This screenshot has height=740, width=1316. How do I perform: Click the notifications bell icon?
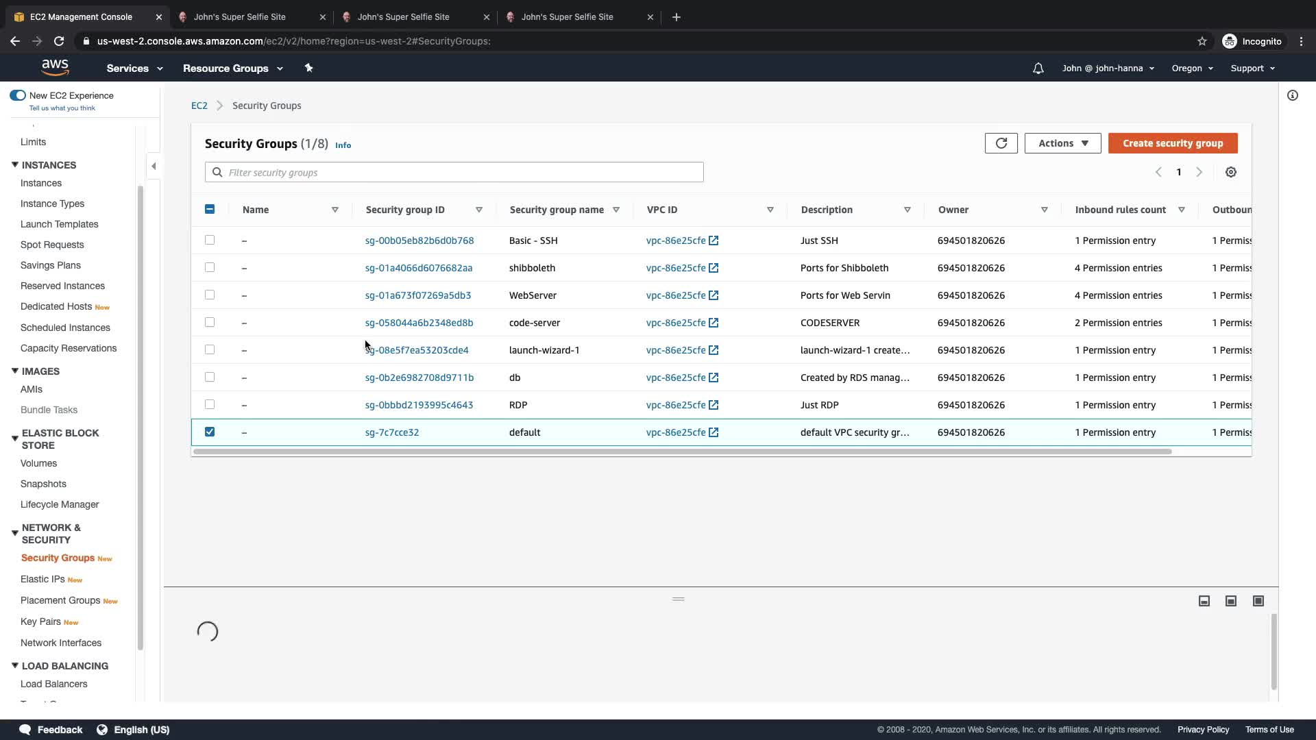point(1038,69)
